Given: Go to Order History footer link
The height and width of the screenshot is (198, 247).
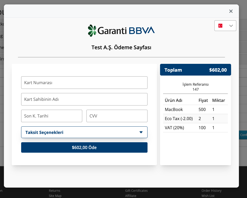Looking at the screenshot, I should (x=211, y=191).
